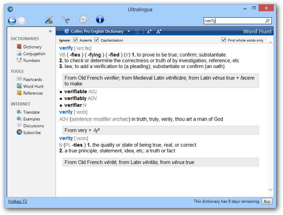Click the Subscribe Ultralingua icon

point(19,132)
